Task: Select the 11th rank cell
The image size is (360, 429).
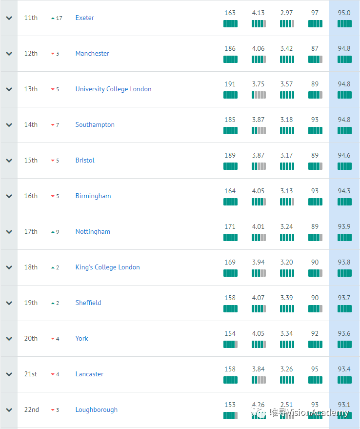Action: tap(31, 18)
